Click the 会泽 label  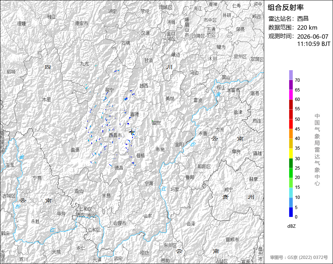tap(191, 224)
